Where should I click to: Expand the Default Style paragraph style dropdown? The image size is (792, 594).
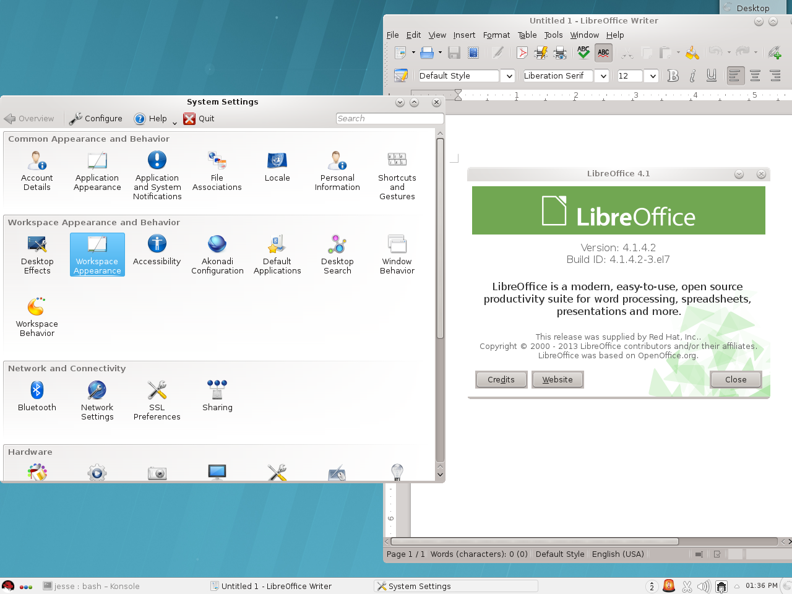(x=509, y=76)
